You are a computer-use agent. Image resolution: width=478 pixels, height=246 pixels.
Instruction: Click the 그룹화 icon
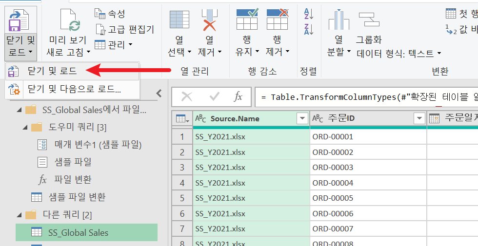click(x=369, y=20)
